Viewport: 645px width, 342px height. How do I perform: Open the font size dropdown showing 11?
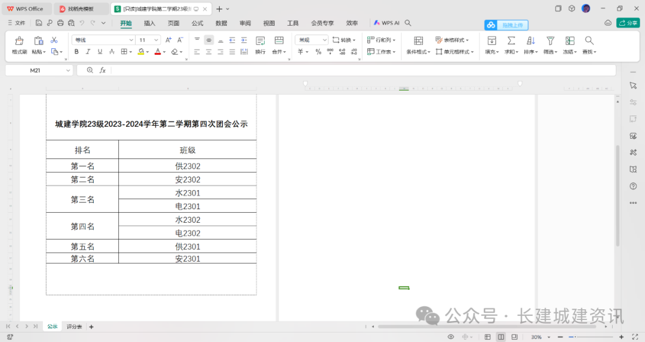coord(156,40)
